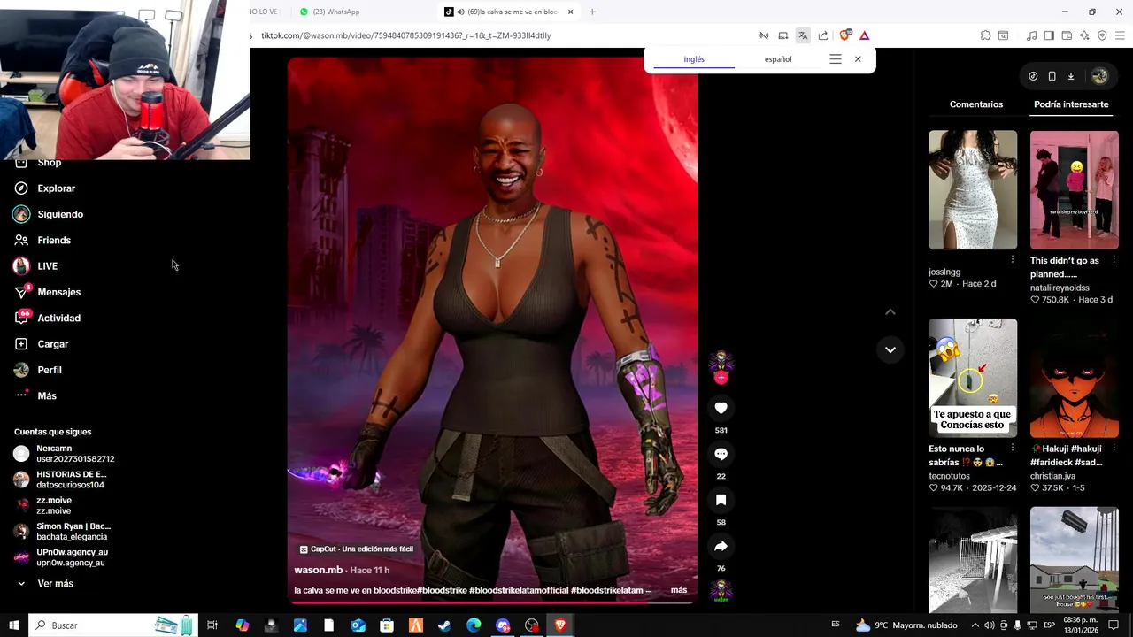Open a new browser tab
Viewport: 1133px width, 637px height.
click(592, 12)
